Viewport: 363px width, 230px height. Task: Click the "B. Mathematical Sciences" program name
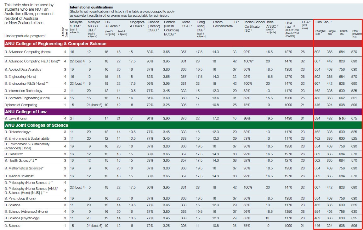24,168
